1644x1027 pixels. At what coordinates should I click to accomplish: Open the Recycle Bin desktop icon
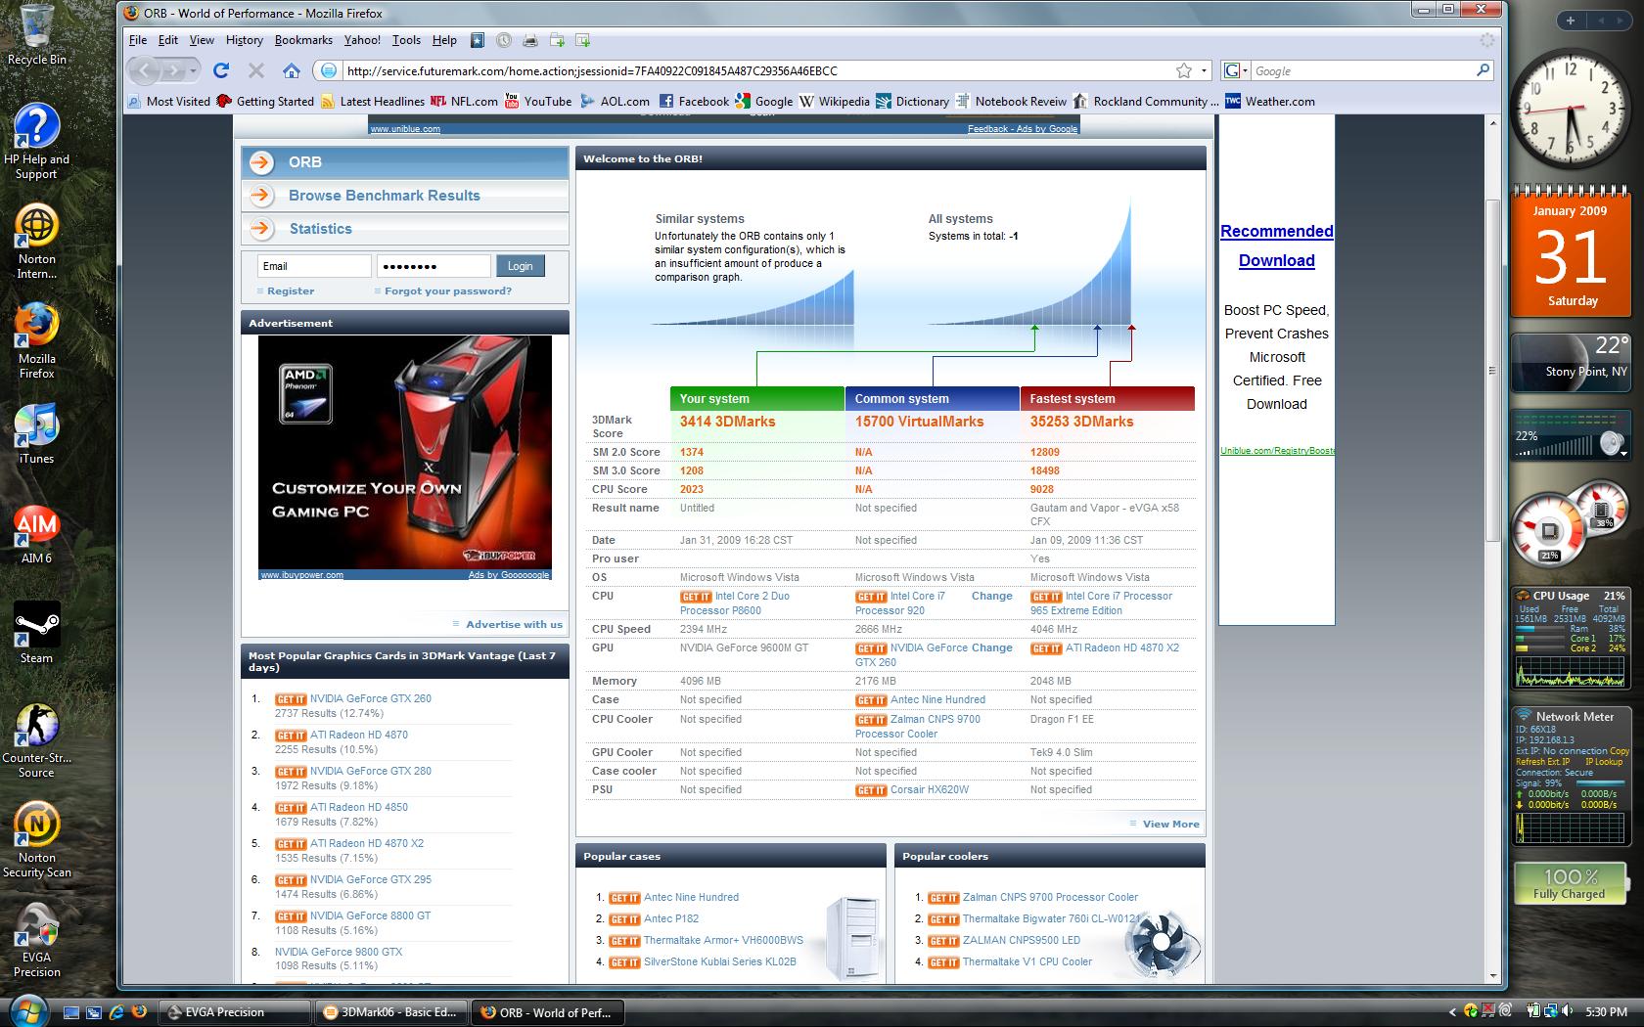click(37, 35)
